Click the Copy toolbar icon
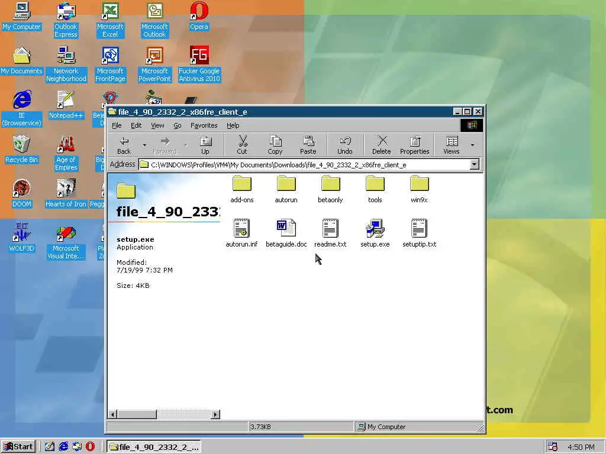The width and height of the screenshot is (606, 454). click(275, 141)
